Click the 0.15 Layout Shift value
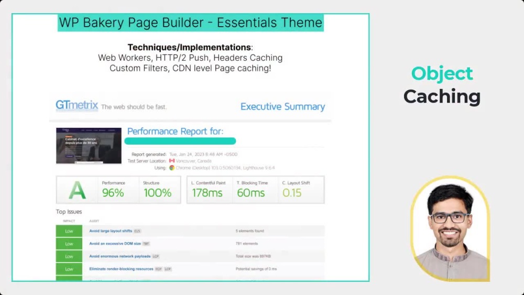 (292, 193)
